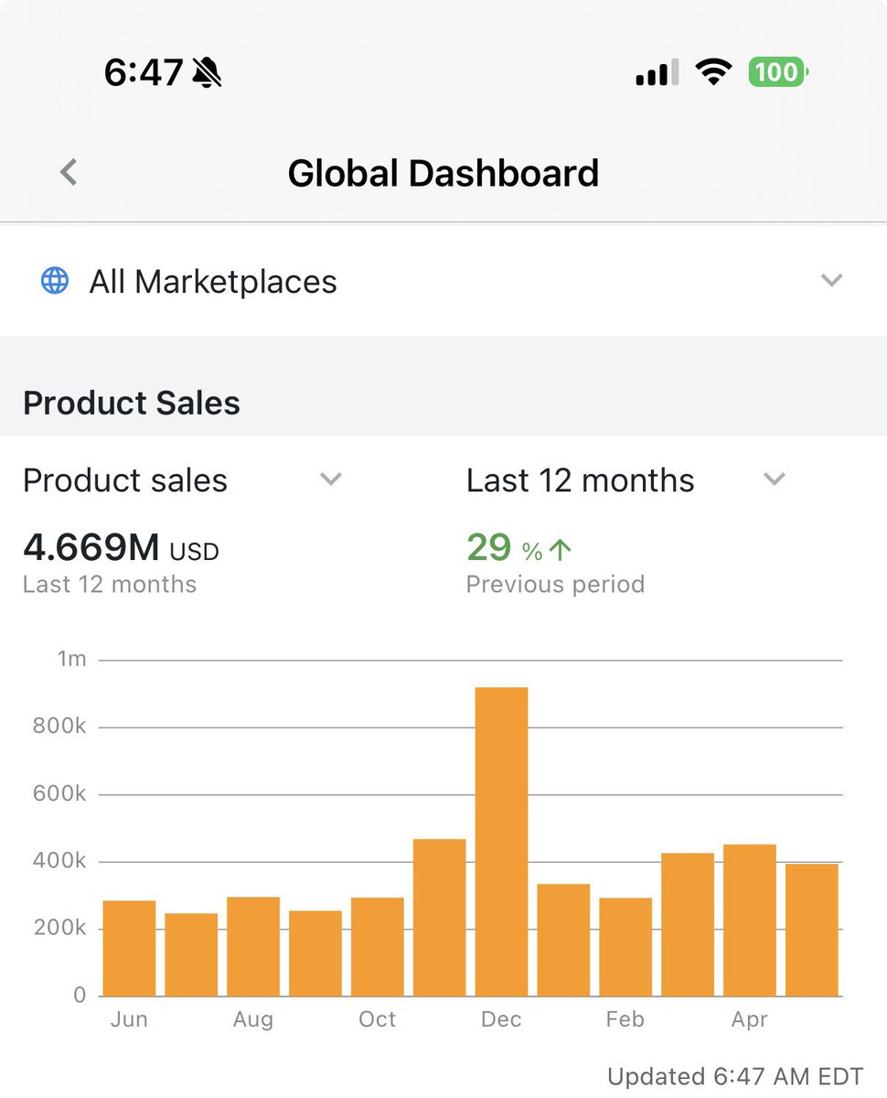The width and height of the screenshot is (887, 1098).
Task: Tap the Product Sales section header
Action: pos(132,403)
